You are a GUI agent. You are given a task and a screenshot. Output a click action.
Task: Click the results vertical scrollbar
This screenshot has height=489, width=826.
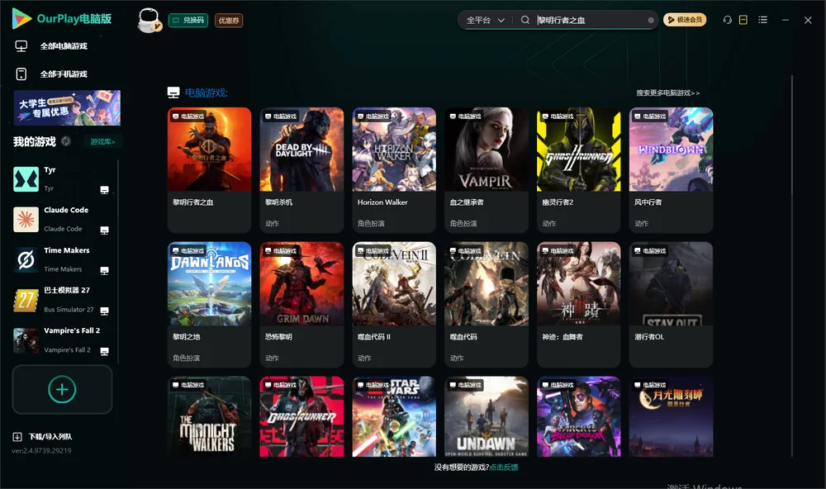(792, 266)
